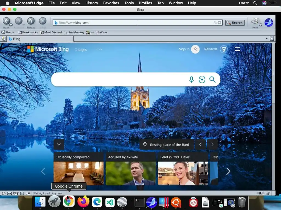Open the Lead in 'Mrs. Davis' news card
Viewport: 281px width, 210px height.
coord(183,168)
